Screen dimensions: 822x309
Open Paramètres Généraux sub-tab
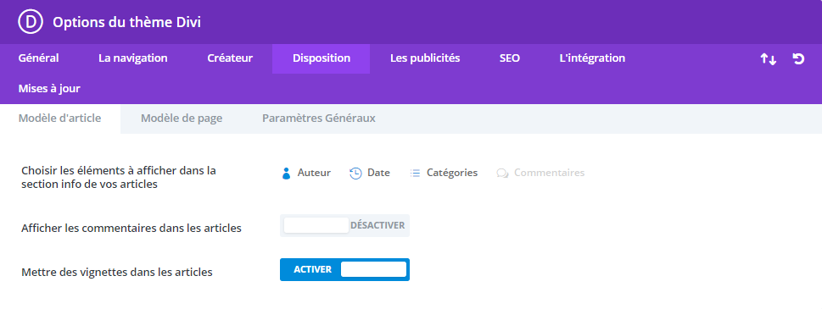point(319,119)
